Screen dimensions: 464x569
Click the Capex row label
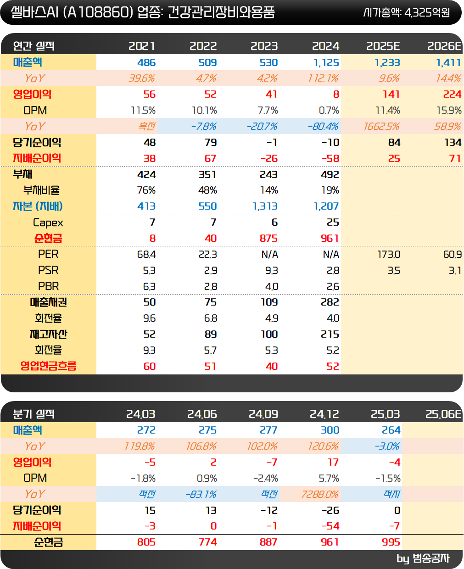(x=48, y=223)
